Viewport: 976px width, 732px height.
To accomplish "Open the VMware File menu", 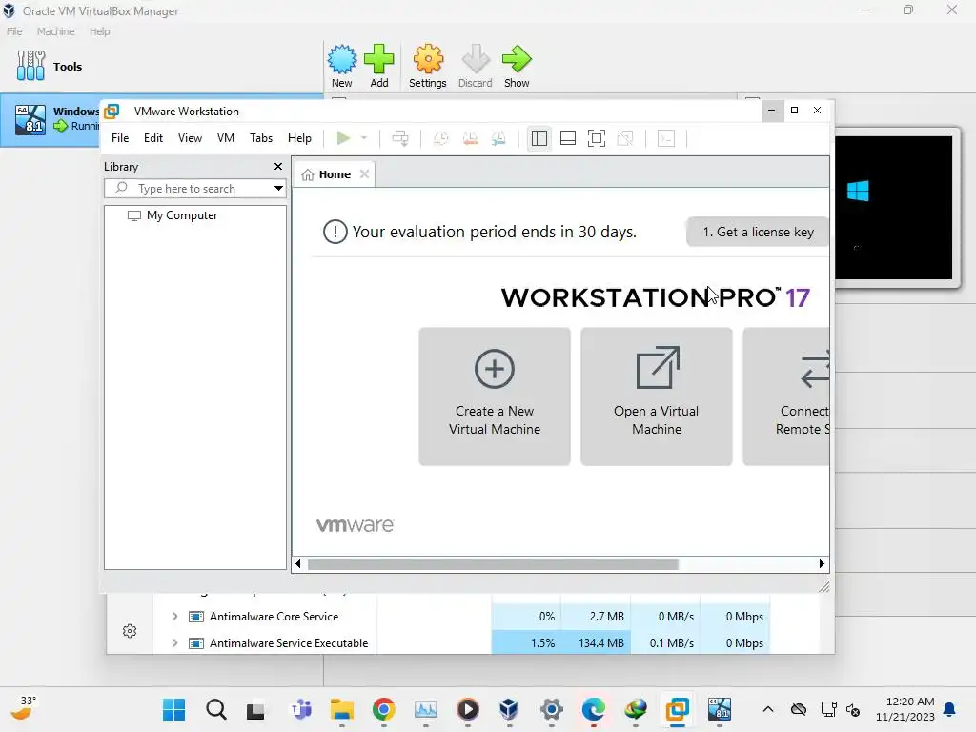I will click(x=120, y=138).
